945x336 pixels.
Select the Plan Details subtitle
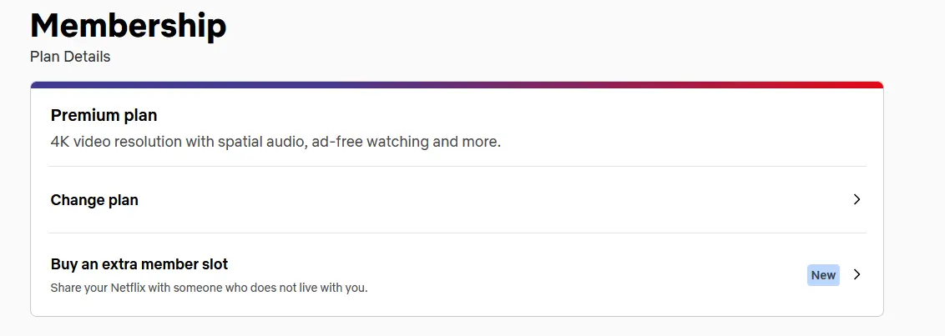pos(70,57)
